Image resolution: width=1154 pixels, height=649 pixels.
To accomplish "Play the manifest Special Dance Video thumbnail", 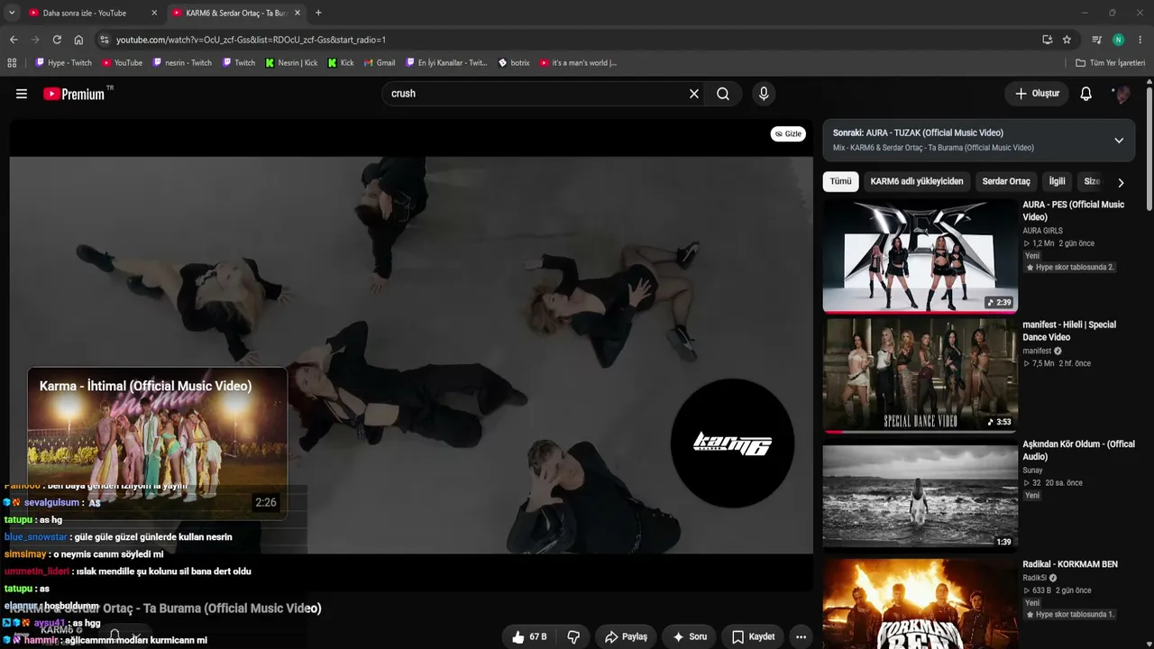I will (920, 375).
